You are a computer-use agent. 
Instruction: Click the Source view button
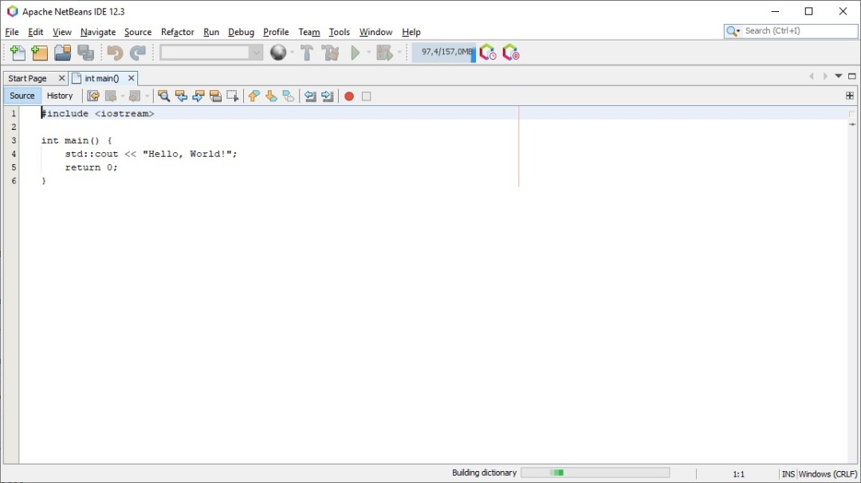pos(22,96)
